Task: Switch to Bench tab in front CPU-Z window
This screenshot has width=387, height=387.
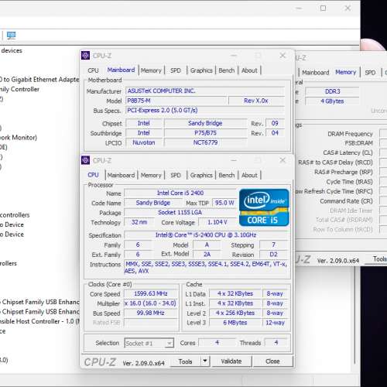Action: (x=227, y=175)
